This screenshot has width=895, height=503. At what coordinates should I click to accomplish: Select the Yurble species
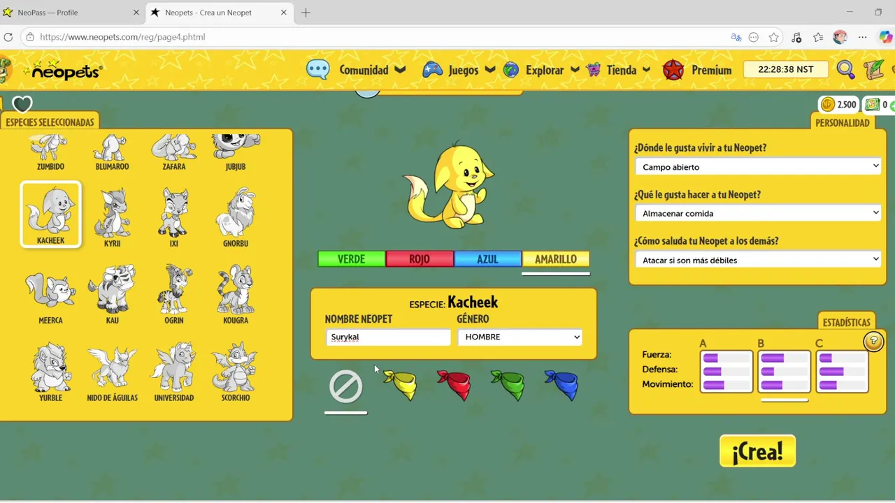click(50, 371)
